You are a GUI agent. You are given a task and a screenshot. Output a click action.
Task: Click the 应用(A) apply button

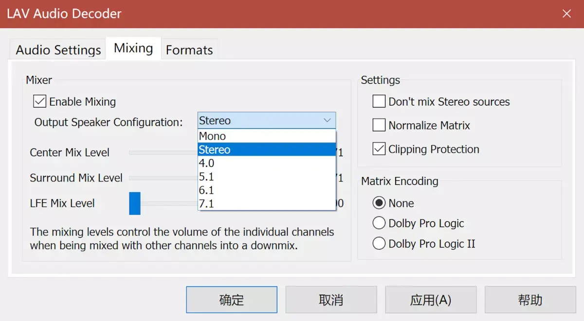click(x=431, y=299)
